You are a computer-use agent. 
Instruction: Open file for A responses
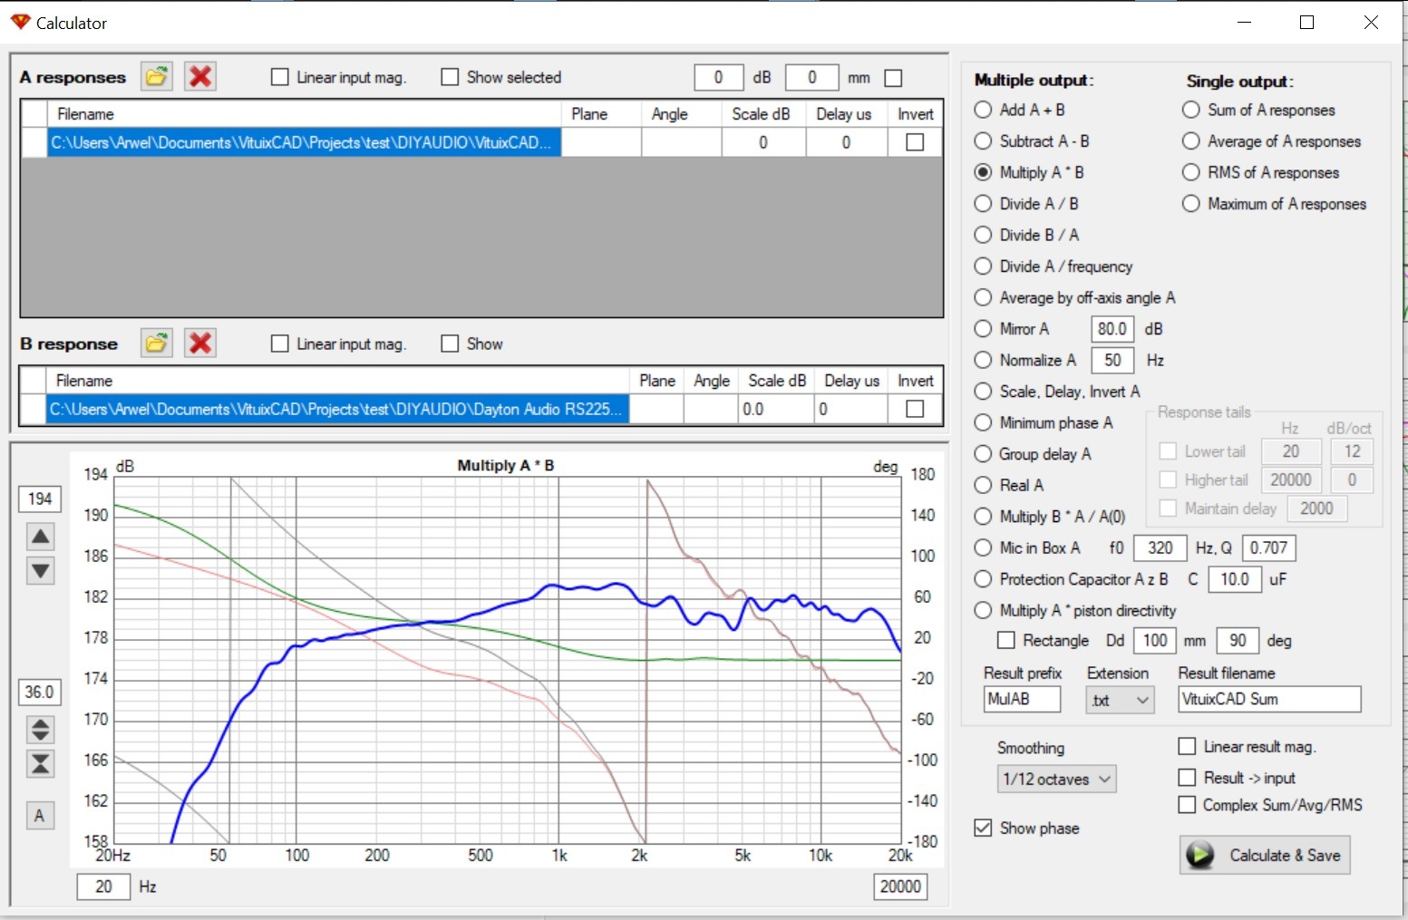pos(157,76)
